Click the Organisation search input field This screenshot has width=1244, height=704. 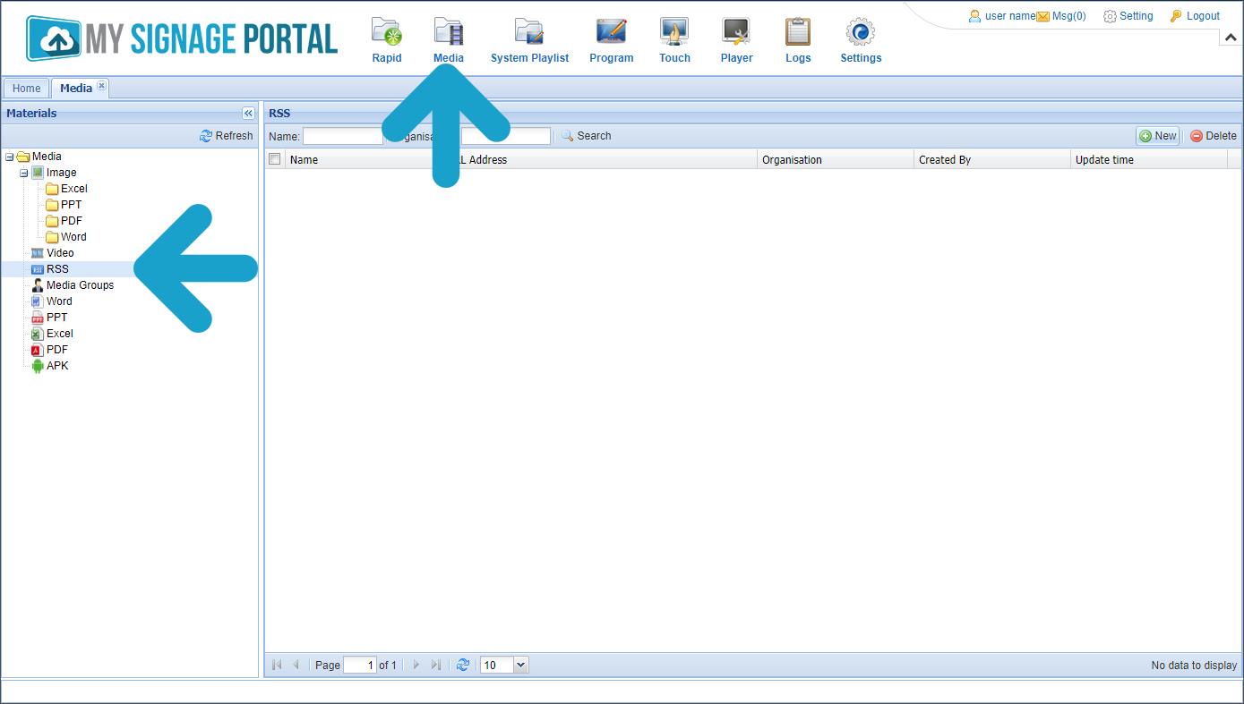(x=506, y=136)
